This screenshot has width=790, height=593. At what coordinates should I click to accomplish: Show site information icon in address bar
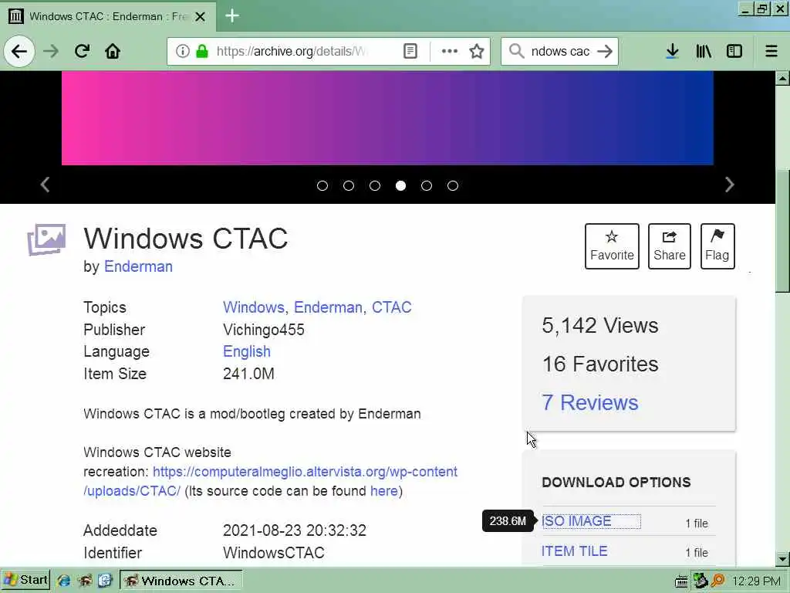coord(182,51)
